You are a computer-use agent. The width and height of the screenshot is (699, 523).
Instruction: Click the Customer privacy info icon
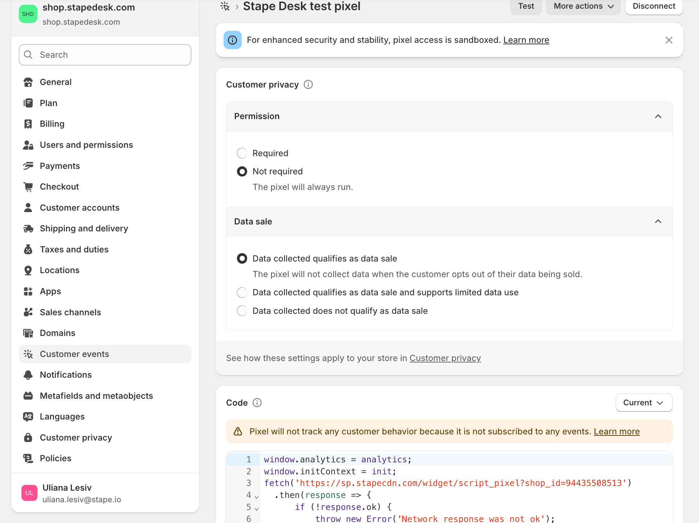click(308, 85)
